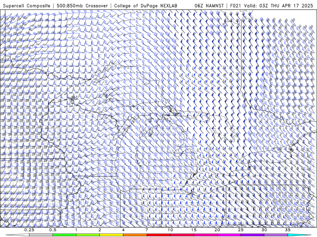Viewport: 317px width, 237px height.
Task: Click the '500:850mb Crossover' header text
Action: tap(82, 6)
